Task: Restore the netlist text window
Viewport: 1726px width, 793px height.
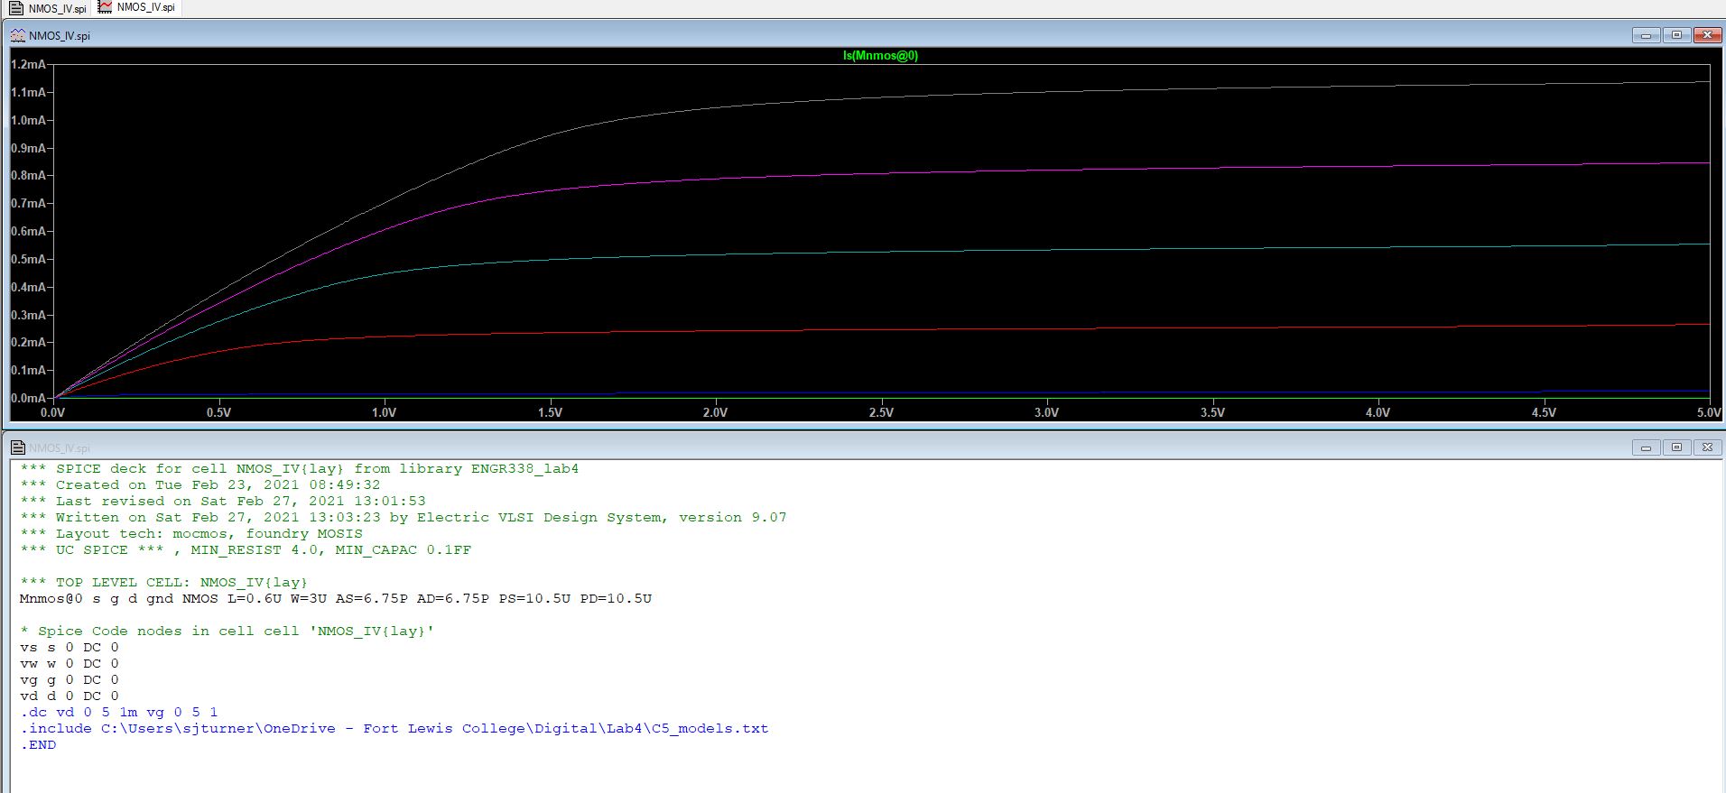Action: pyautogui.click(x=1676, y=447)
